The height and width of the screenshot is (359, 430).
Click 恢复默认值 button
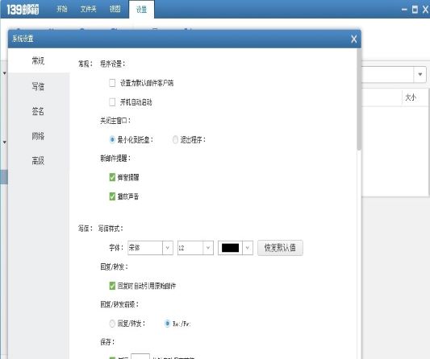point(280,248)
